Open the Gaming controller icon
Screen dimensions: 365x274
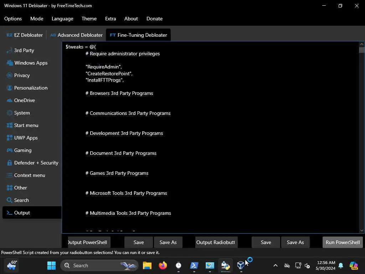tap(10, 150)
